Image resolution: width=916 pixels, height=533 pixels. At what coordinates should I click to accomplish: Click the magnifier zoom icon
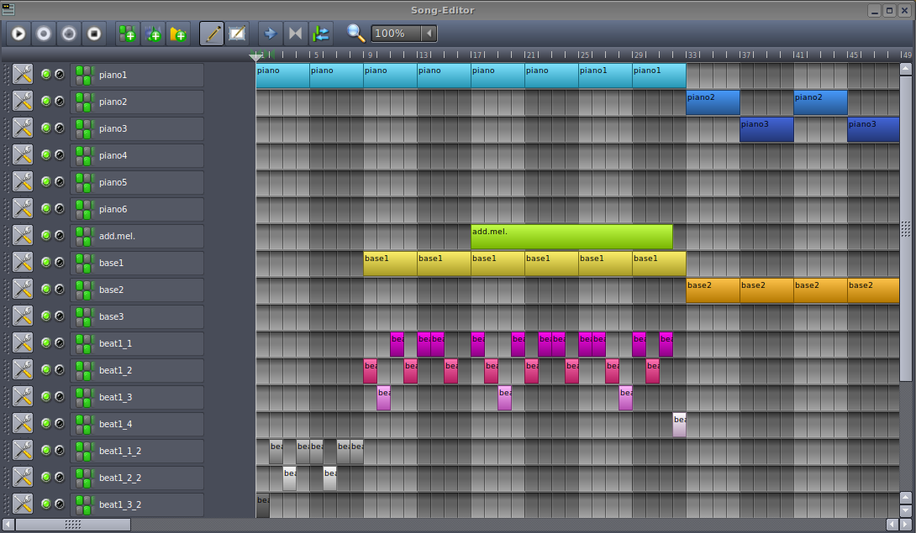click(355, 34)
